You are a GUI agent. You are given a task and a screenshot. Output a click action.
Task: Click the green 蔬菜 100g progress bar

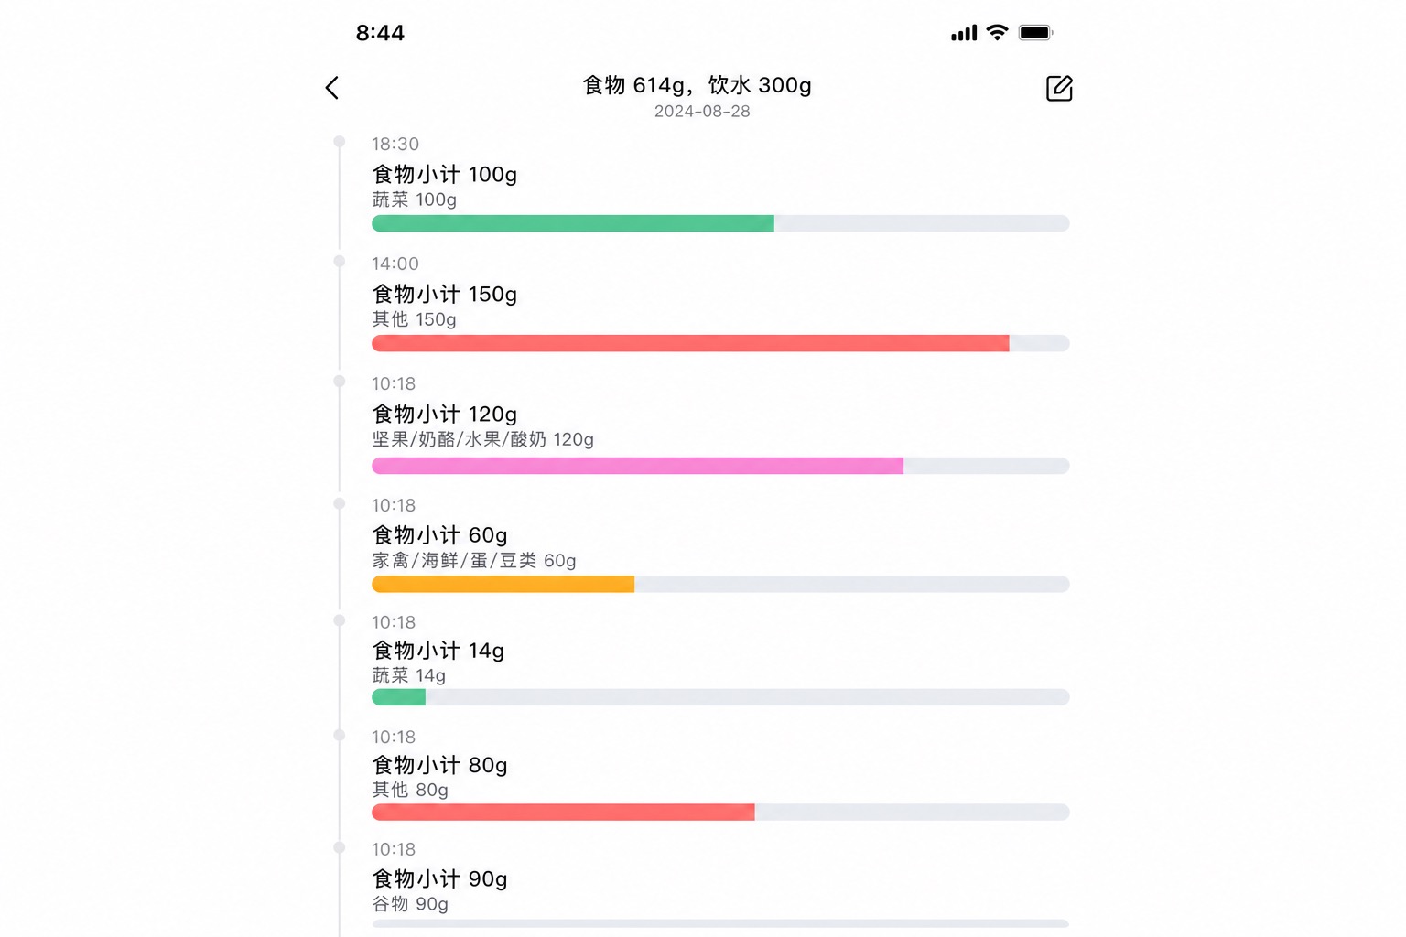(720, 223)
